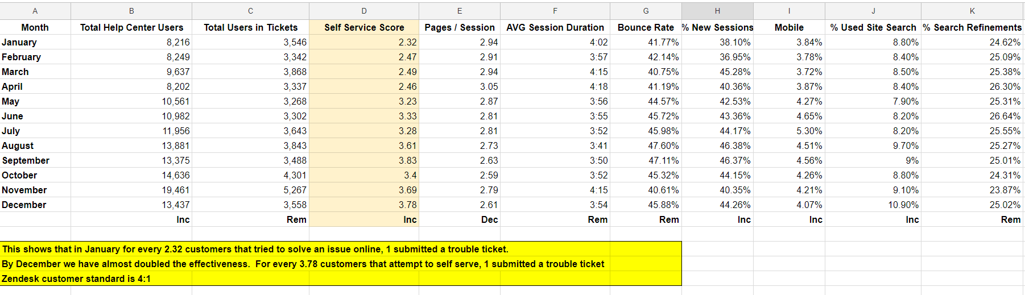Select May Total Users in Tickets 3,268
1025x295 pixels.
coord(250,101)
